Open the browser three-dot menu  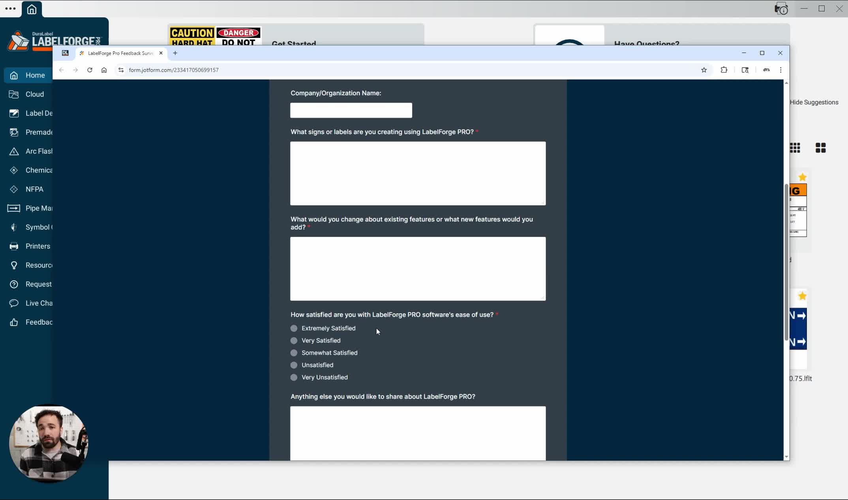pyautogui.click(x=780, y=70)
